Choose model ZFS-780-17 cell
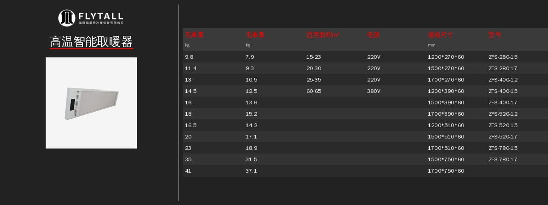 coord(503,159)
